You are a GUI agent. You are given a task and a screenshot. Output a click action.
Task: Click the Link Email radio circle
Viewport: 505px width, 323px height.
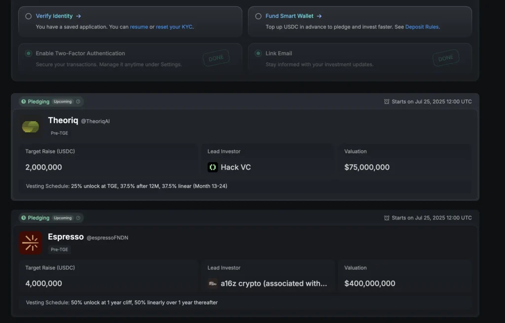[x=258, y=53]
